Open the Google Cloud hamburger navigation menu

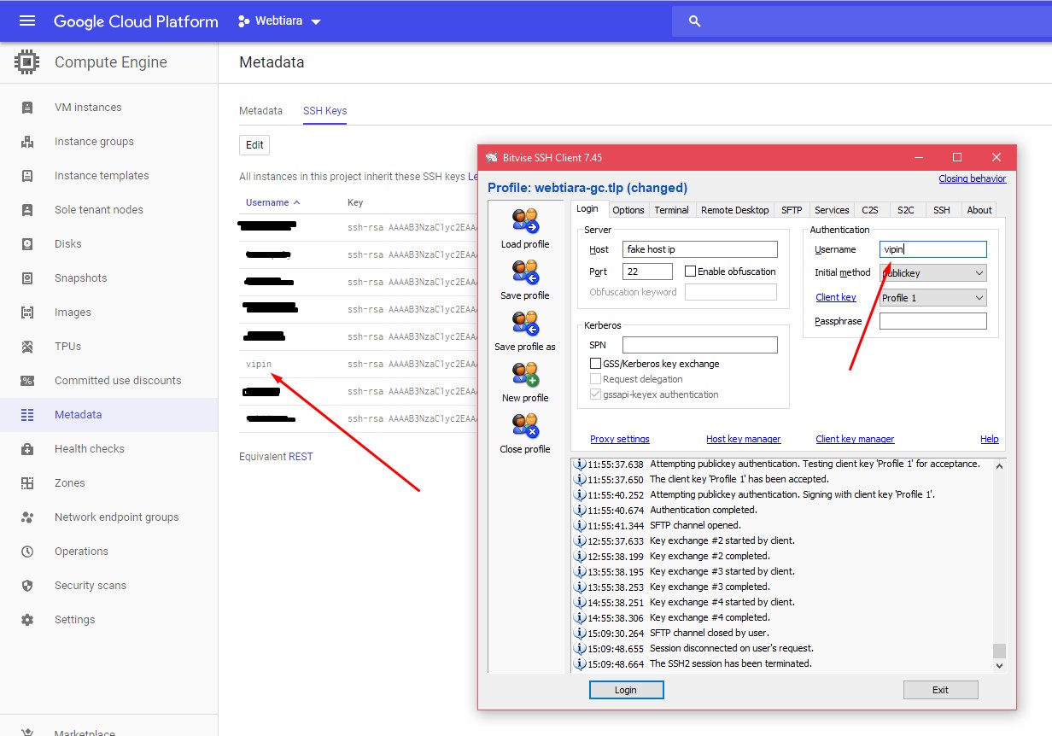(27, 20)
